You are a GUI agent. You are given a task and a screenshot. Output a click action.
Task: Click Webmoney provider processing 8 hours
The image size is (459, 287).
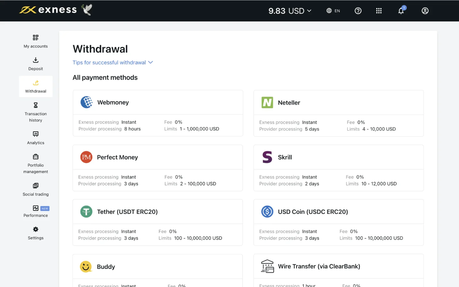(x=110, y=129)
